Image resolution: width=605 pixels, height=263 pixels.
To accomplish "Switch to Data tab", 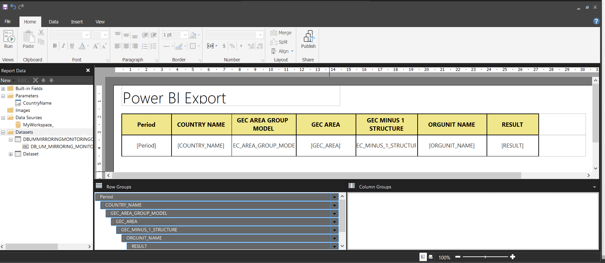I will (x=53, y=22).
